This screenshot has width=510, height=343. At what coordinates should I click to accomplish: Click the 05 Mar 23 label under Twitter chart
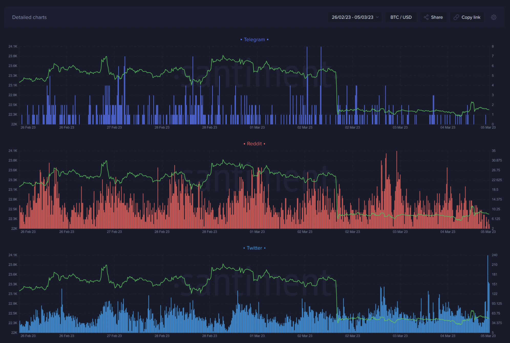pos(488,336)
